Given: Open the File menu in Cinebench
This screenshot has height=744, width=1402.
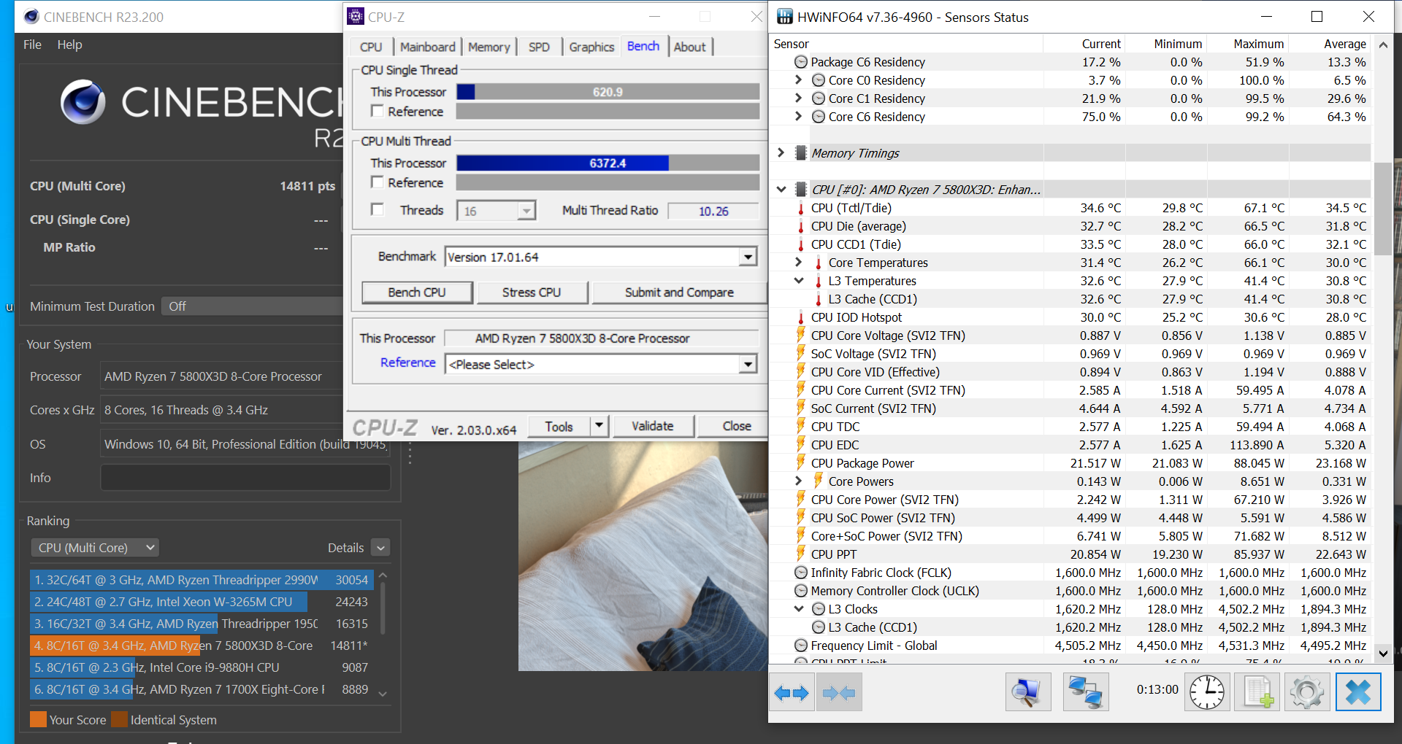Looking at the screenshot, I should click(x=32, y=44).
